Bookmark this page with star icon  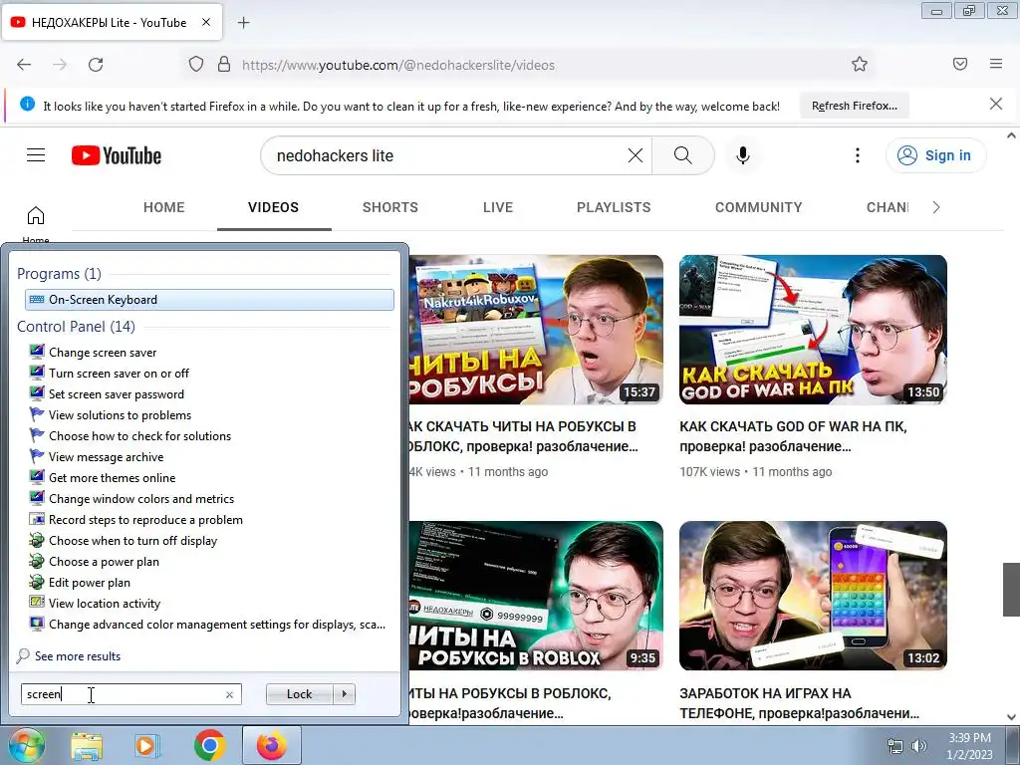click(x=860, y=65)
